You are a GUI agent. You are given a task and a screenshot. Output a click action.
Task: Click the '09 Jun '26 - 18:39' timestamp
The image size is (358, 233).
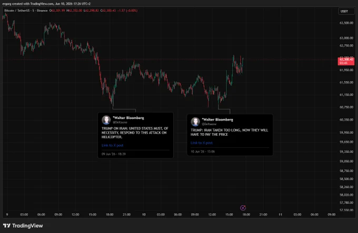pos(114,154)
